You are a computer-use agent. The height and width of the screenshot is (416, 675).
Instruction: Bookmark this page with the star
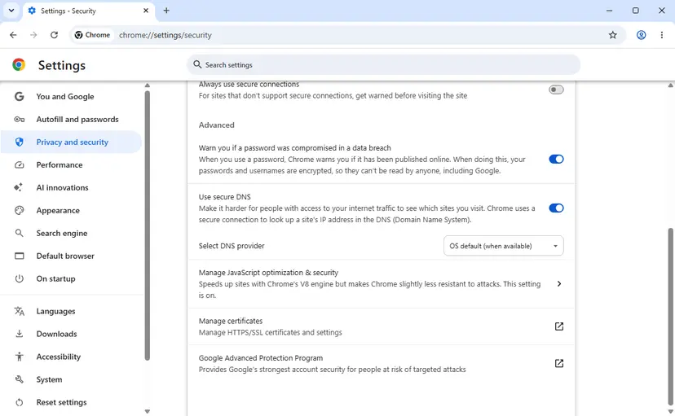click(x=612, y=35)
